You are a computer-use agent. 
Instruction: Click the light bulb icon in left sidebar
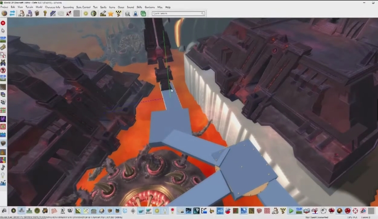click(x=3, y=175)
